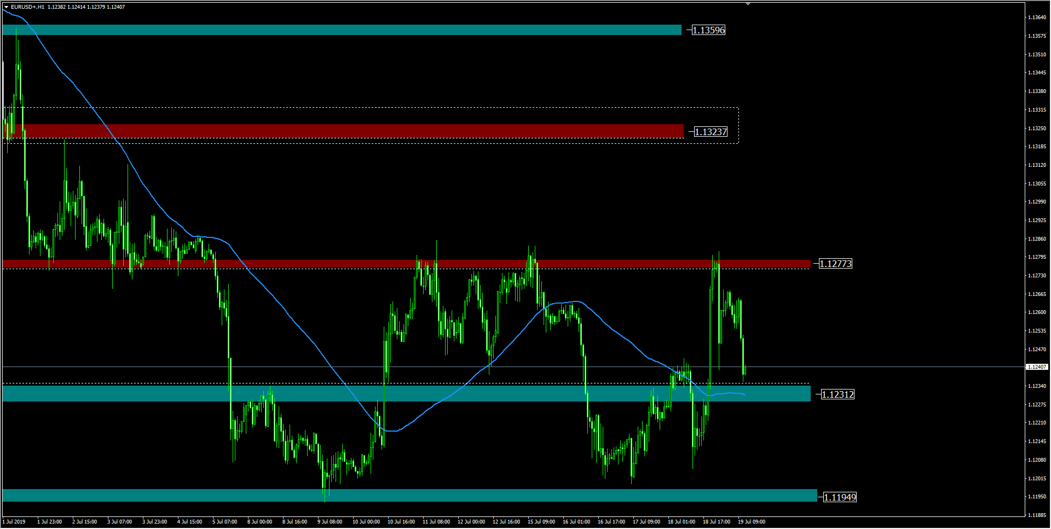Click the teal zone at 1.12312

tap(407, 393)
